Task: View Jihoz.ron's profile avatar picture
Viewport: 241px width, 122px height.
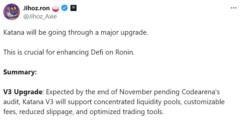Action: [x=12, y=12]
